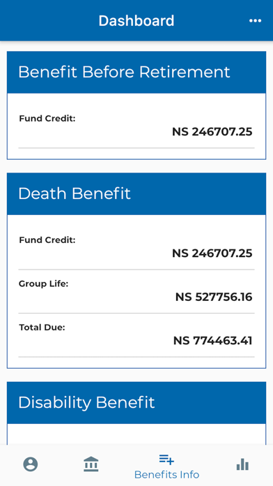Tap the Total Due label

point(42,327)
